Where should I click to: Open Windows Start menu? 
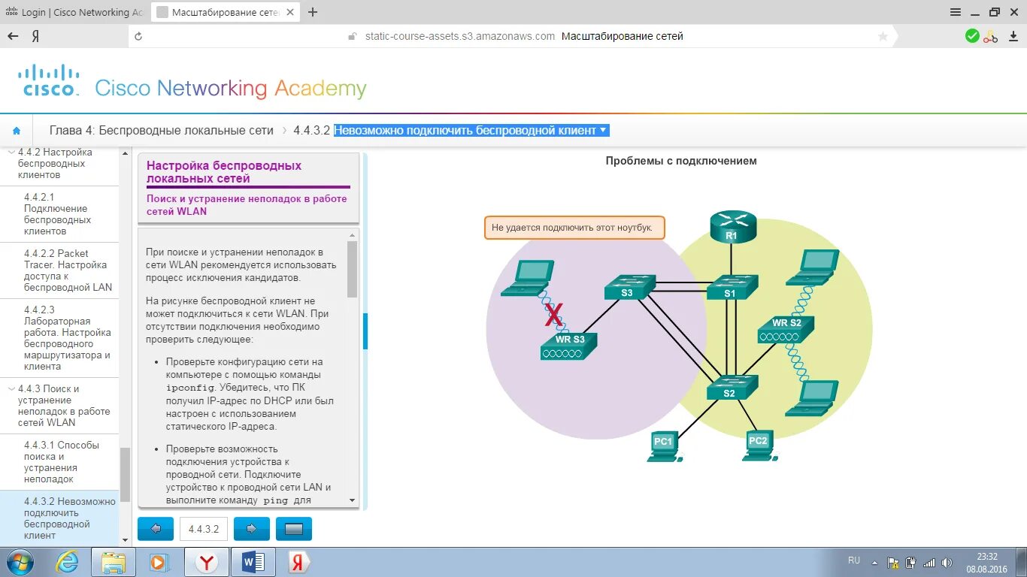(x=20, y=562)
